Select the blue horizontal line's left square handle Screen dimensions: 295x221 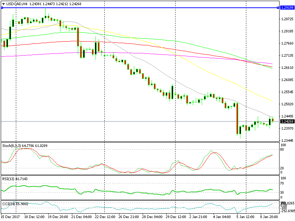pyautogui.click(x=2, y=8)
